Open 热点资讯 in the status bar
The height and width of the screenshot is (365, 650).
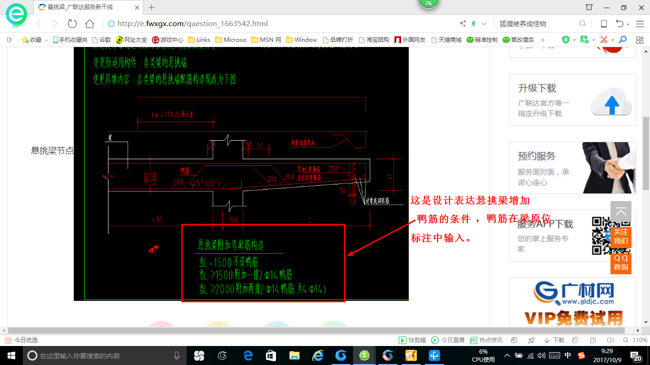(x=486, y=340)
